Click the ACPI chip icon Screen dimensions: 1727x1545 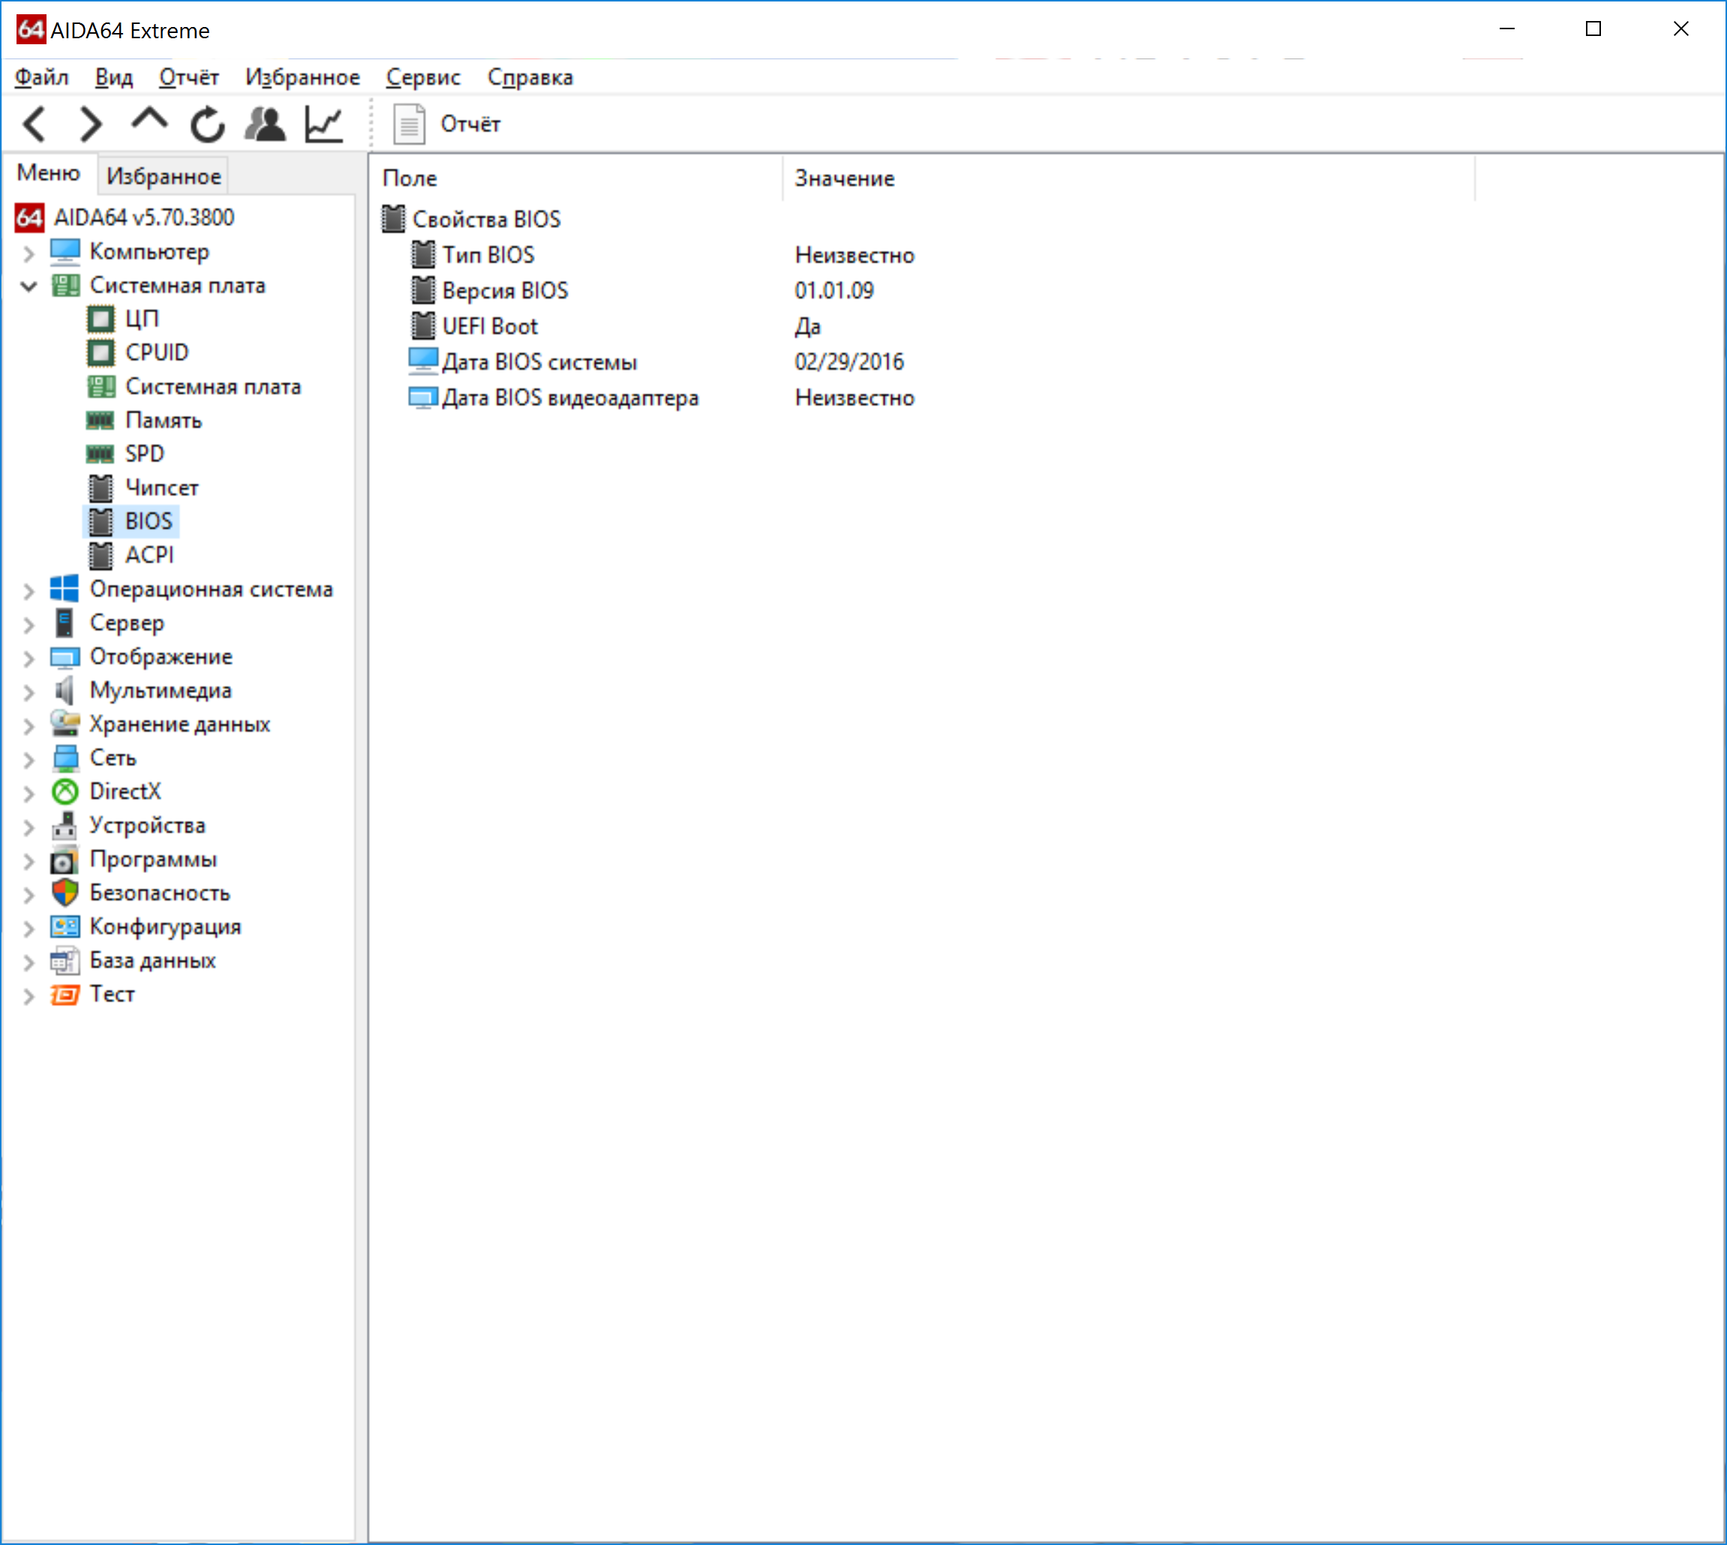(x=101, y=555)
